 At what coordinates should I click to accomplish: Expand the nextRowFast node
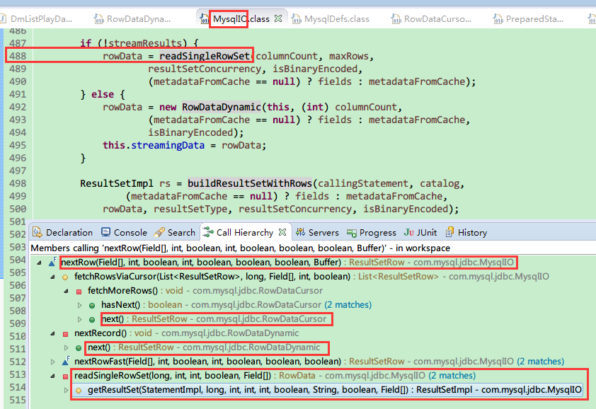coord(52,362)
